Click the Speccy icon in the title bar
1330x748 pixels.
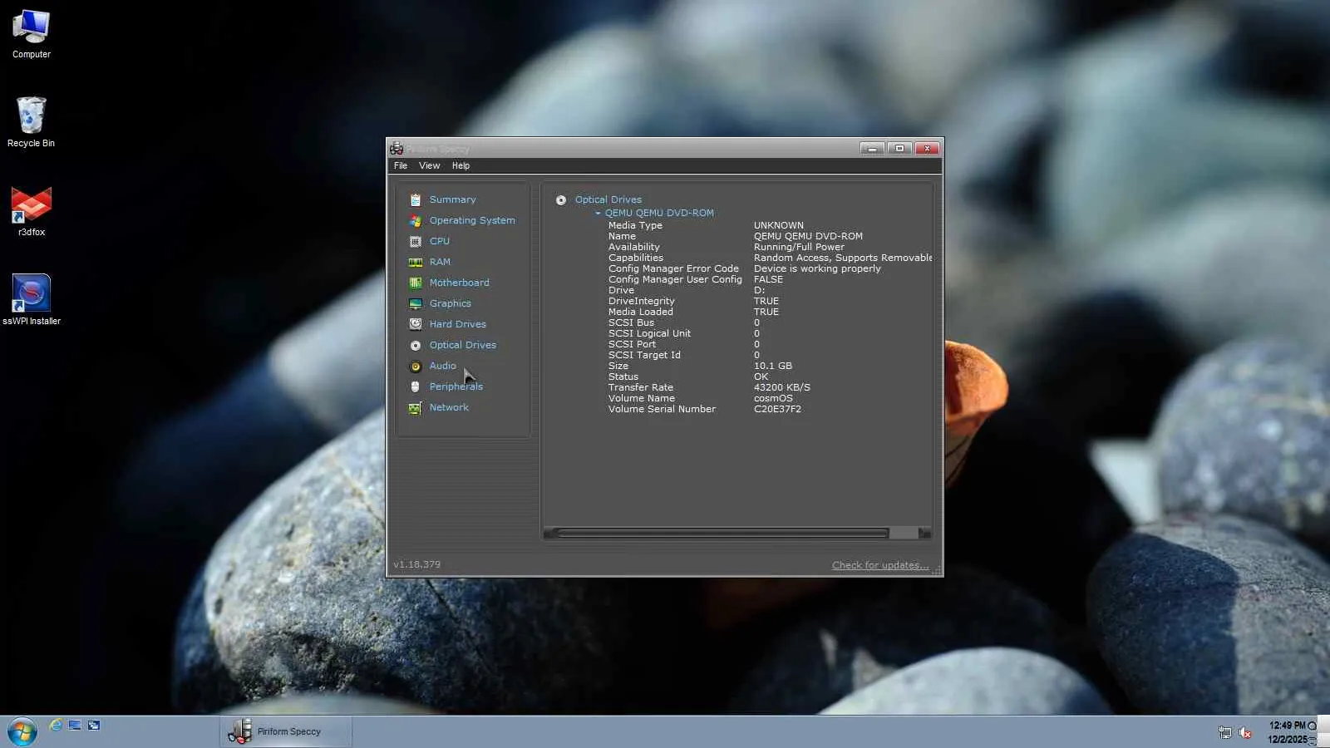[397, 148]
